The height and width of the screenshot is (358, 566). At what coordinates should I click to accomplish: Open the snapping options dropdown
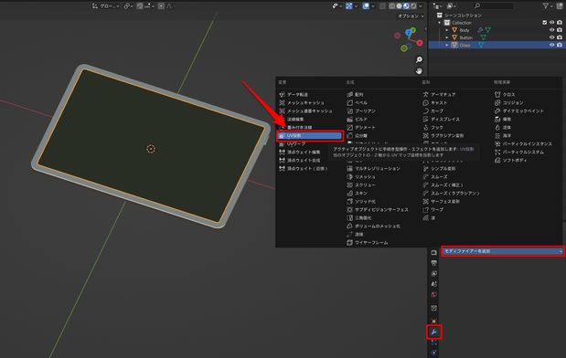tap(150, 6)
